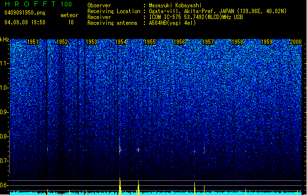Click the kHz axis unit label
Image resolution: width=307 pixels, height=195 pixels.
point(4,39)
